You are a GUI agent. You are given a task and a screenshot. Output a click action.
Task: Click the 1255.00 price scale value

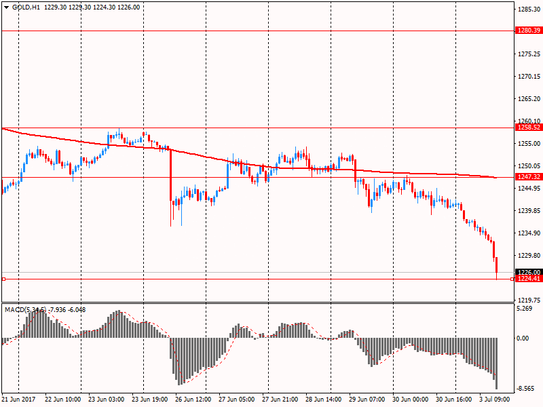tap(529, 144)
